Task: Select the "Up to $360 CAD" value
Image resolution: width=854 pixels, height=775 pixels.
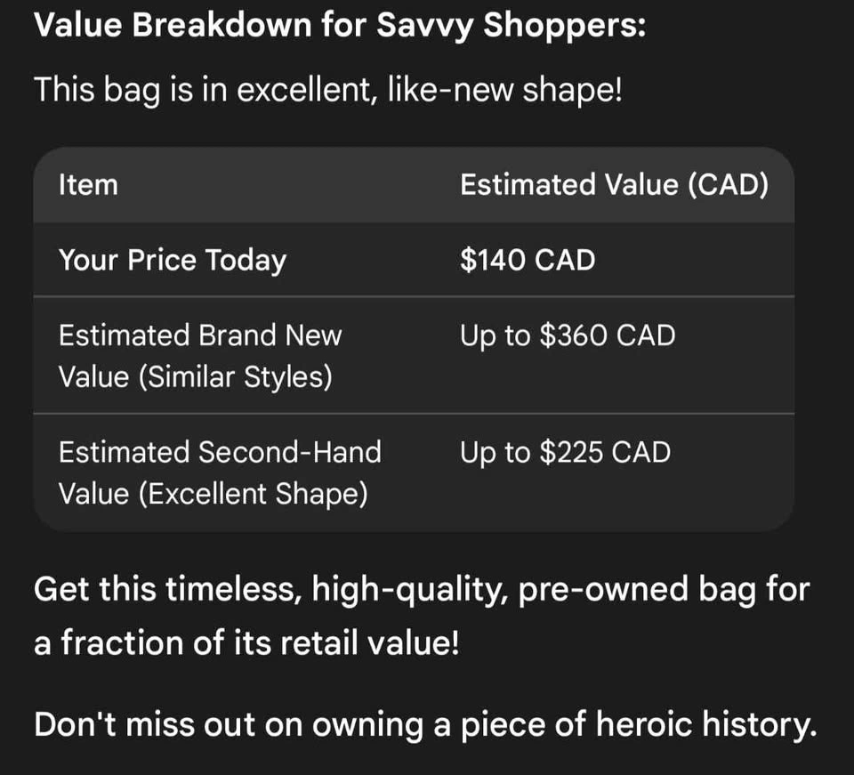Action: pos(568,335)
